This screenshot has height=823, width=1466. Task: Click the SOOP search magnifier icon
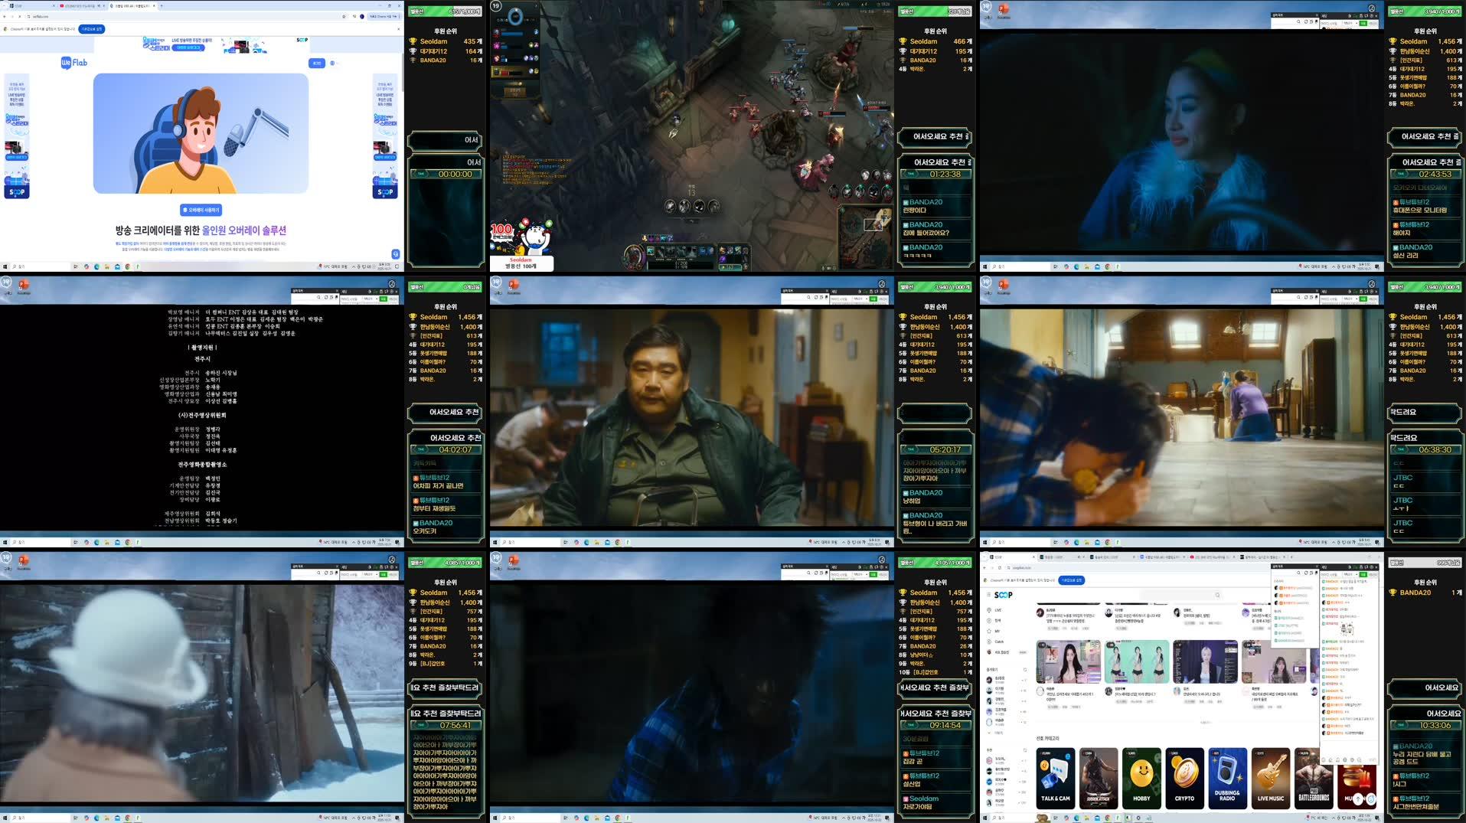(1217, 595)
